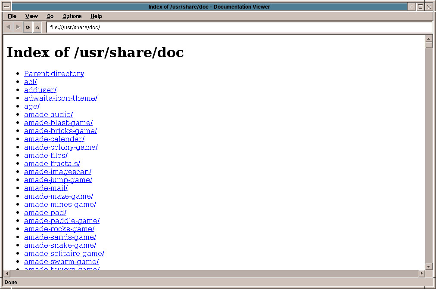Viewport: 436px width, 289px height.
Task: Open the Go menu
Action: tap(50, 16)
